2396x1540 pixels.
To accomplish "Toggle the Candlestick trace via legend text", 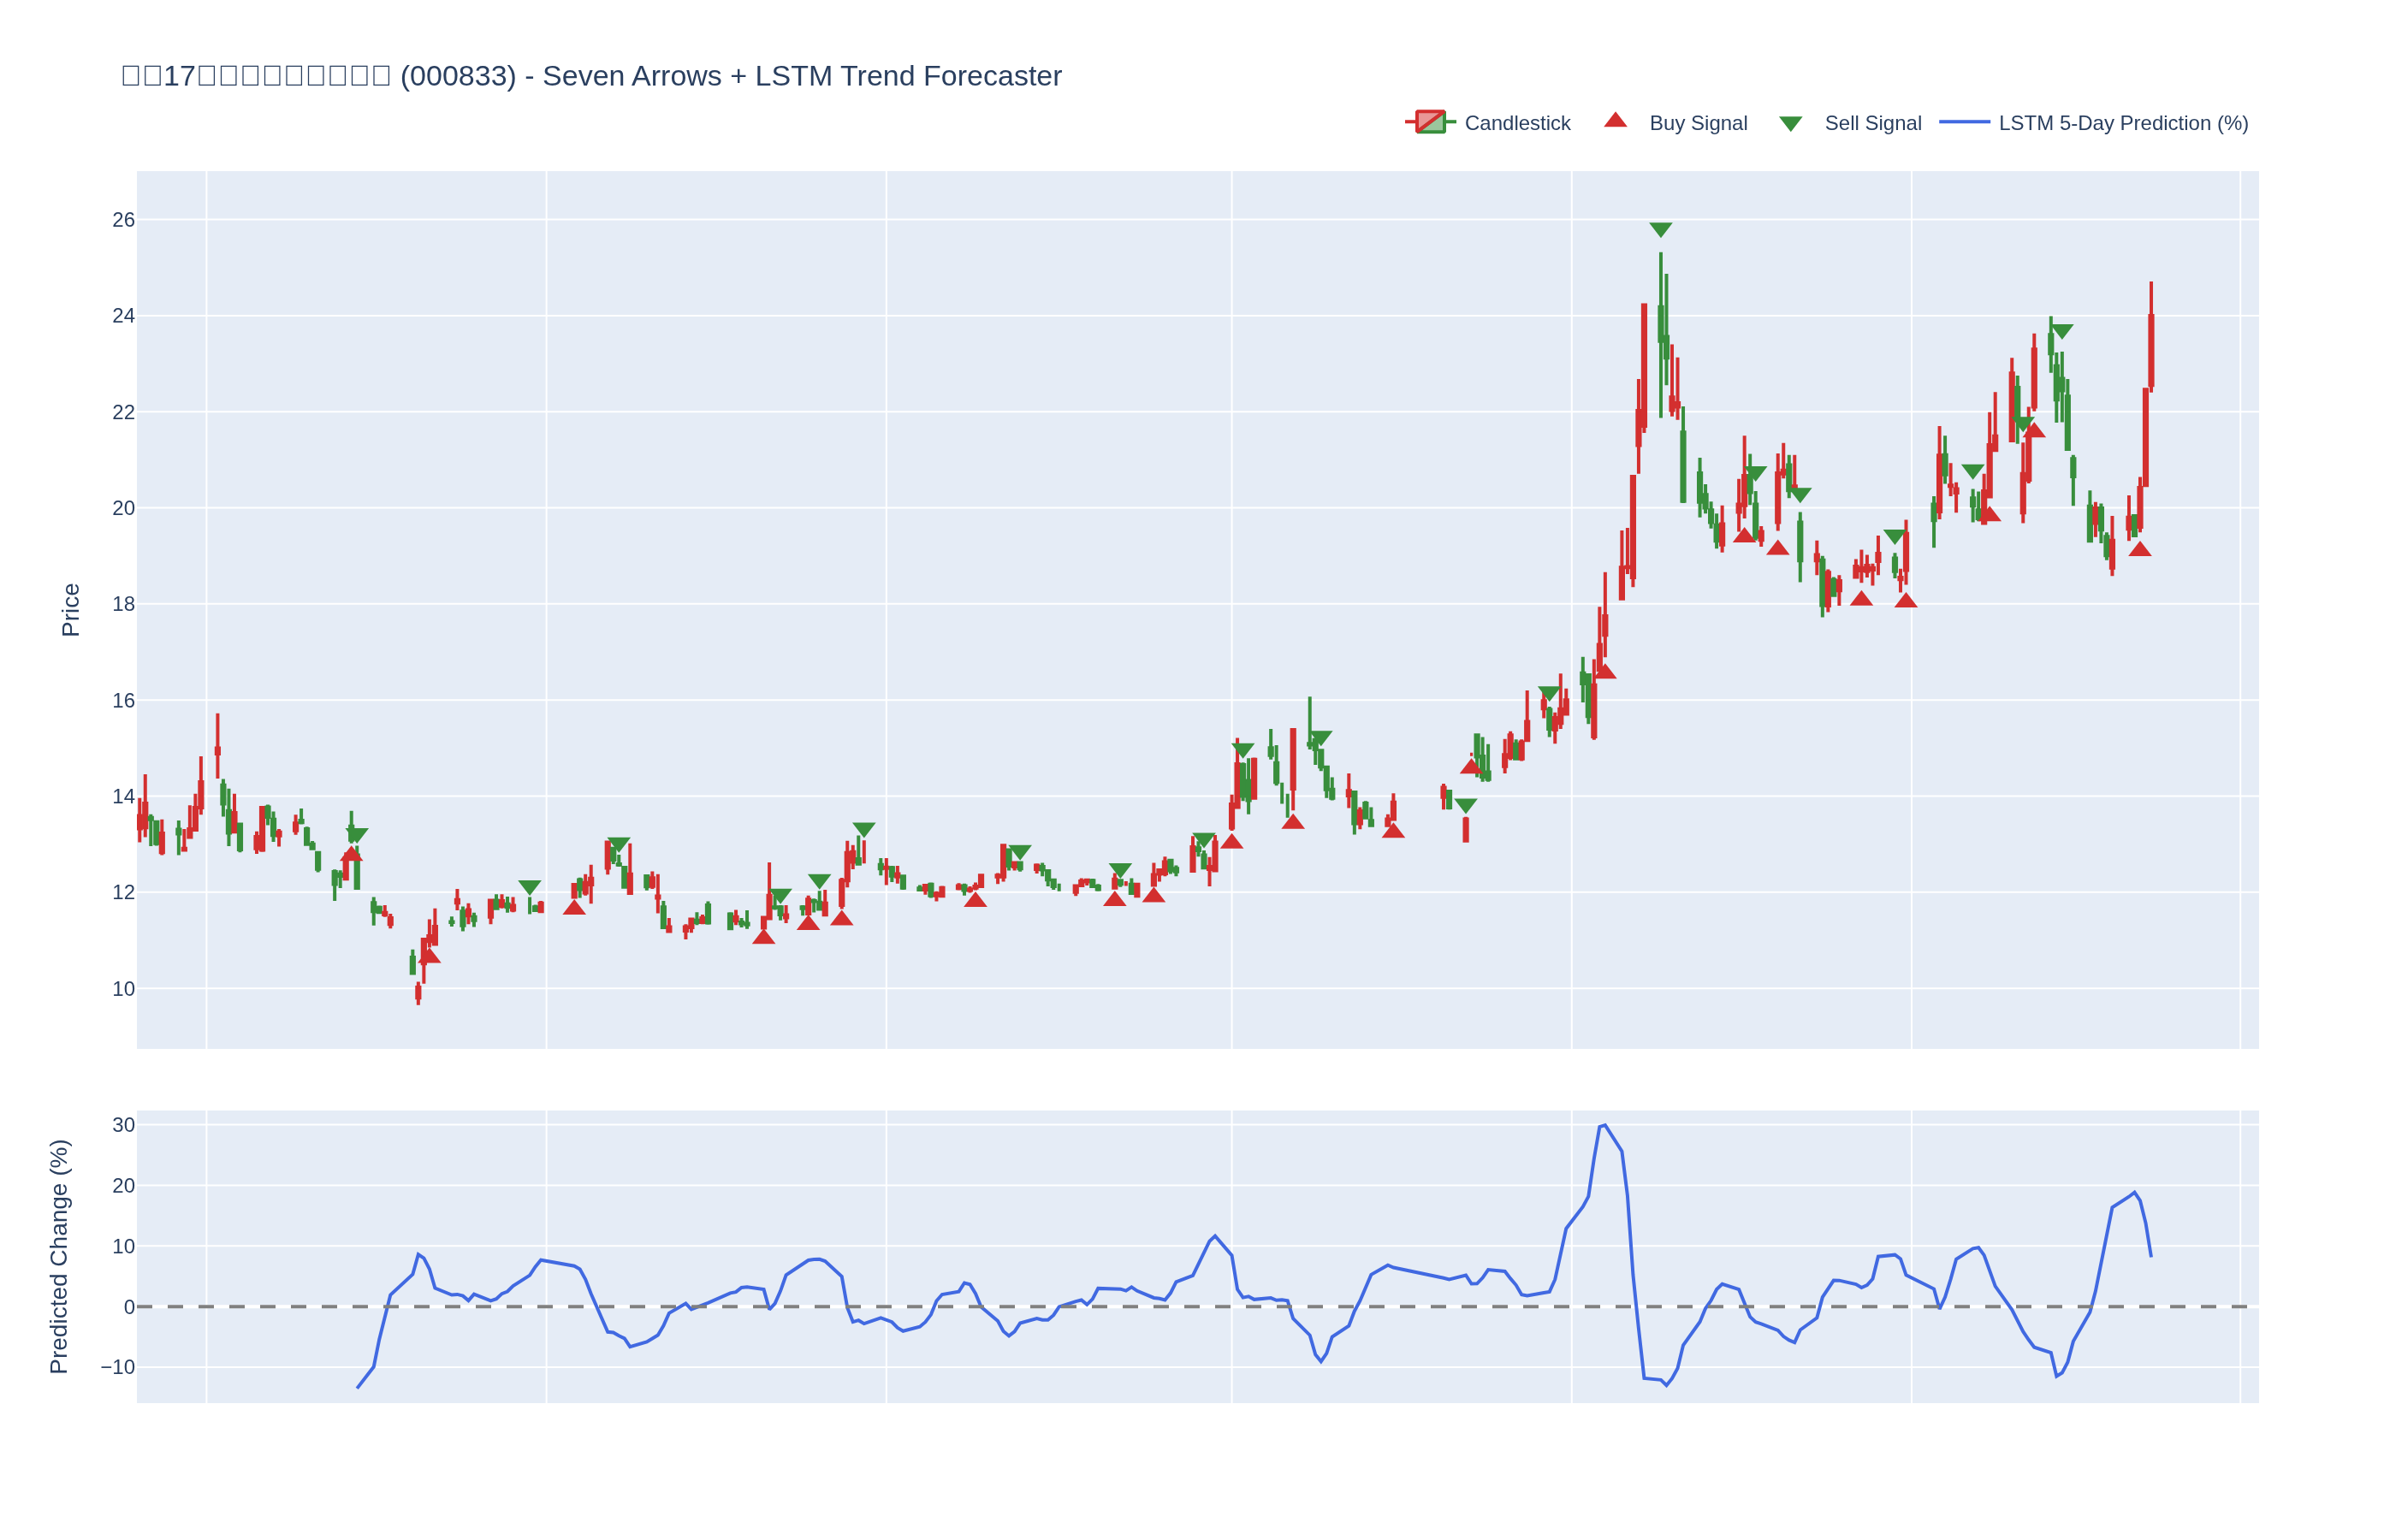I will [x=1516, y=123].
